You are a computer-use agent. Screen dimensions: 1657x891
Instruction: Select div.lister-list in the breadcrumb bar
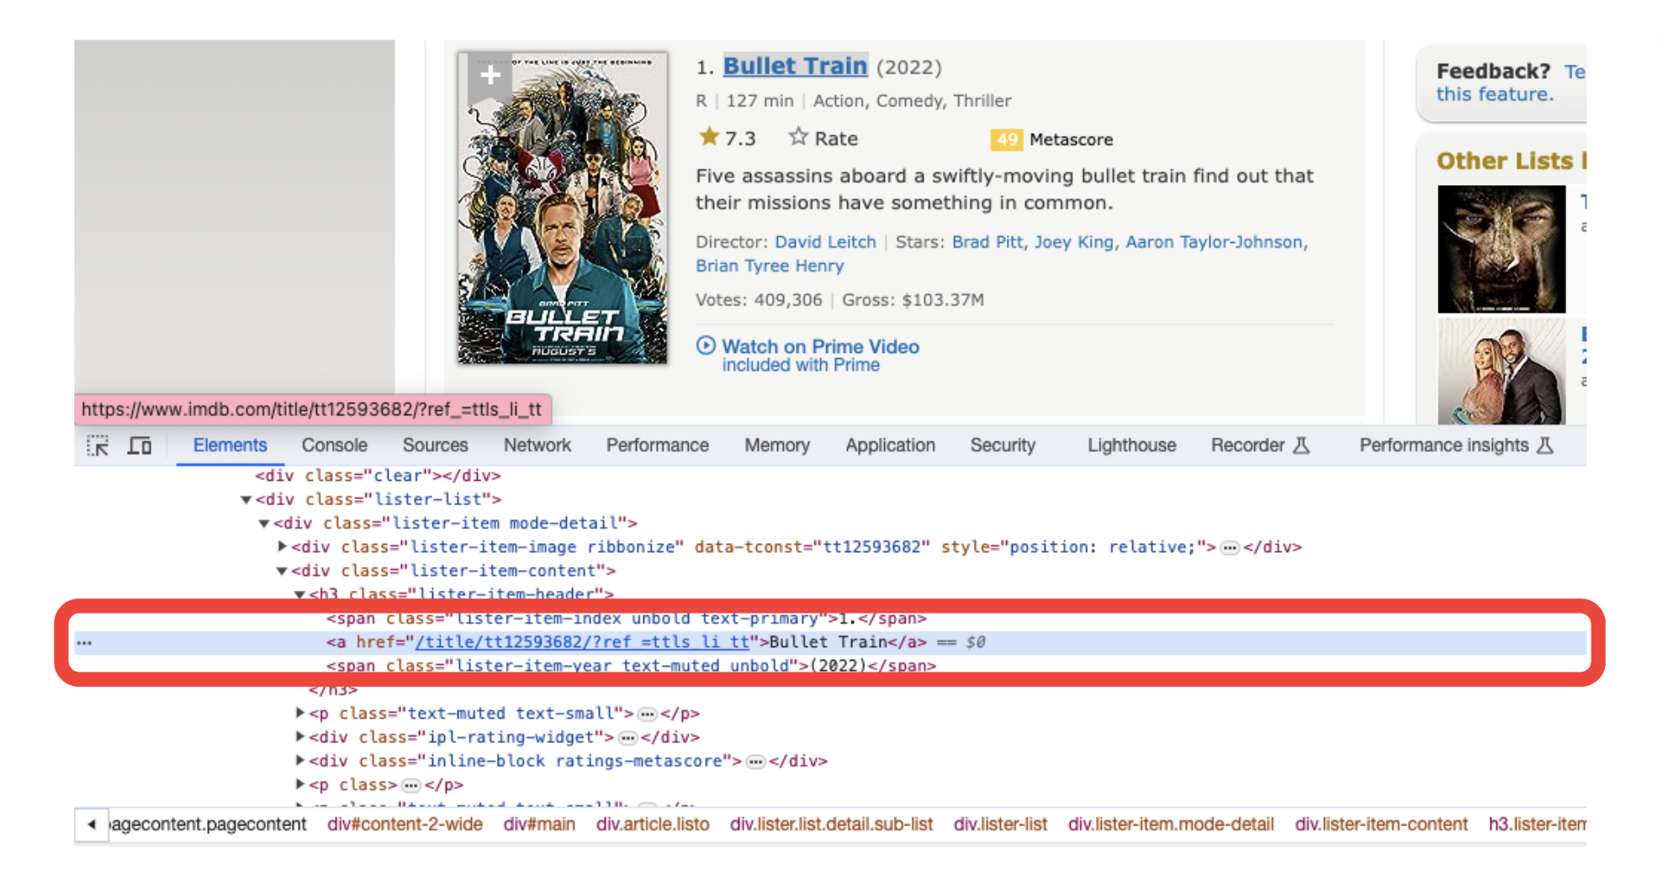tap(1000, 825)
